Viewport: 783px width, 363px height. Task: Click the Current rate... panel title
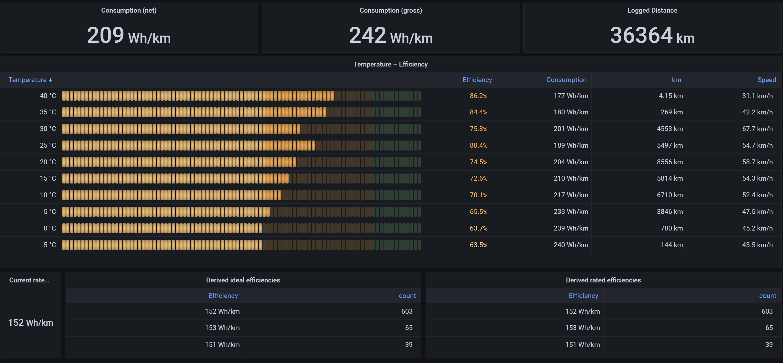click(x=29, y=280)
